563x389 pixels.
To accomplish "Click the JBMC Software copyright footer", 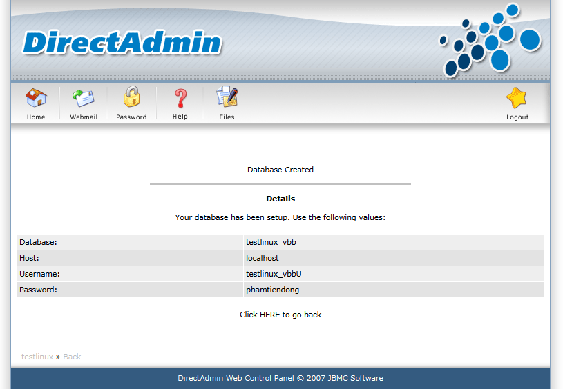I will (280, 378).
